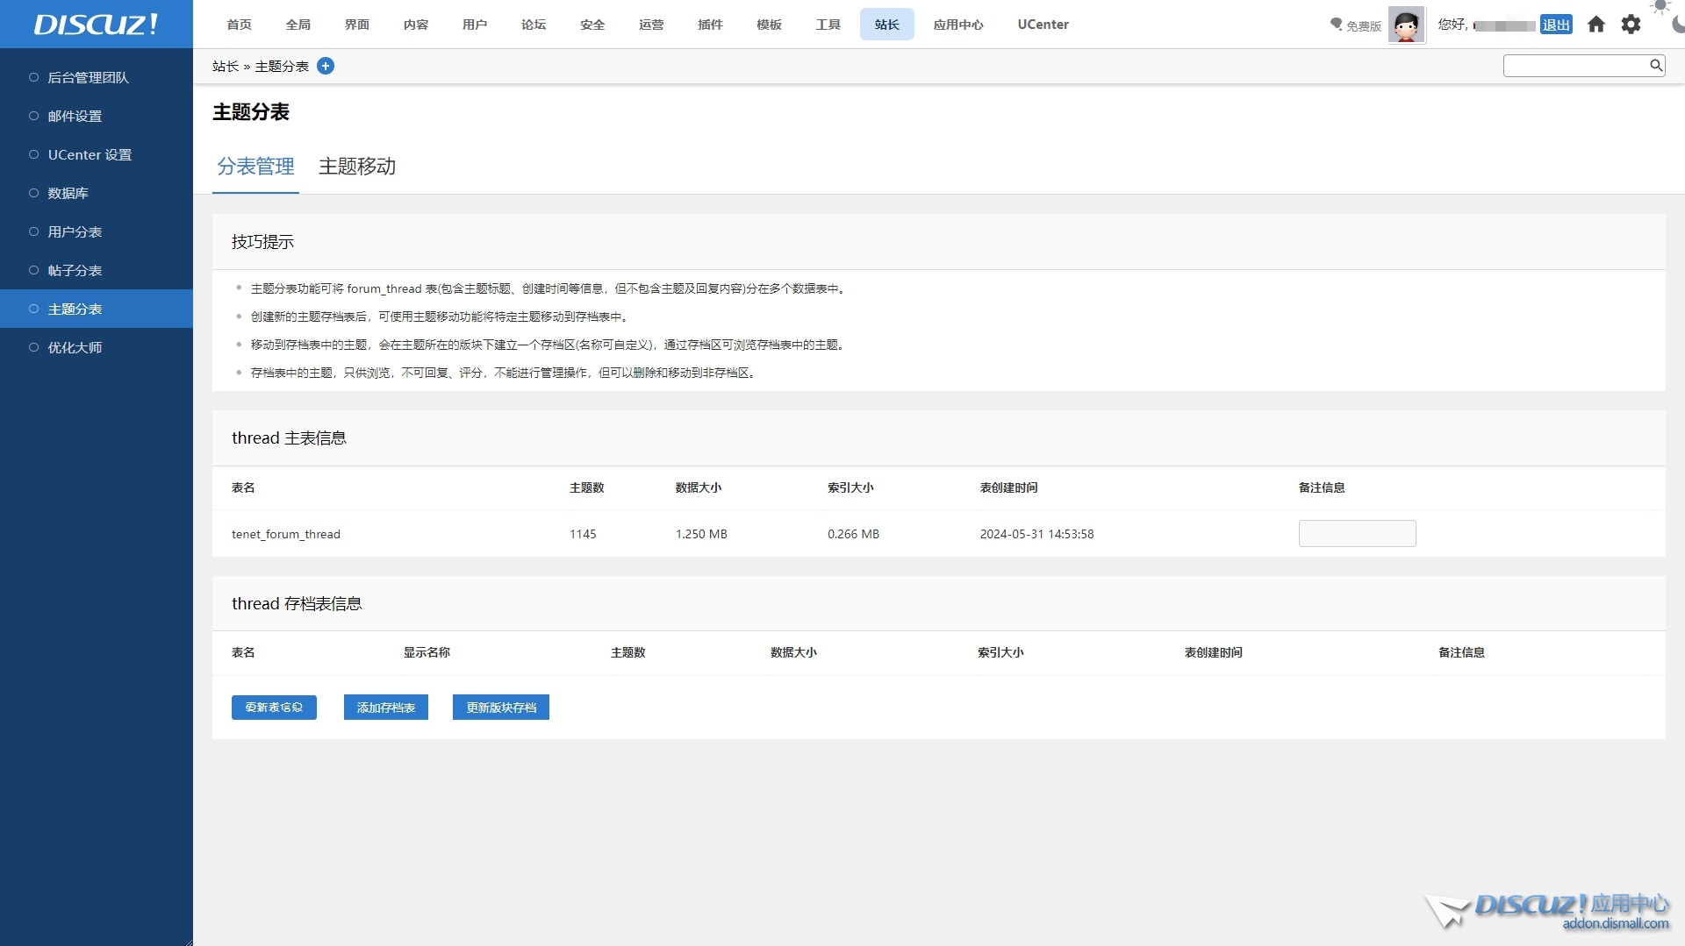Open 帖子分表 in the sidebar
Viewport: 1685px width, 946px height.
tap(75, 270)
